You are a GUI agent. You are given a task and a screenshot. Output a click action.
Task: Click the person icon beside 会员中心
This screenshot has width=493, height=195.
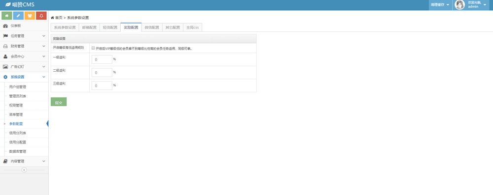[5, 56]
